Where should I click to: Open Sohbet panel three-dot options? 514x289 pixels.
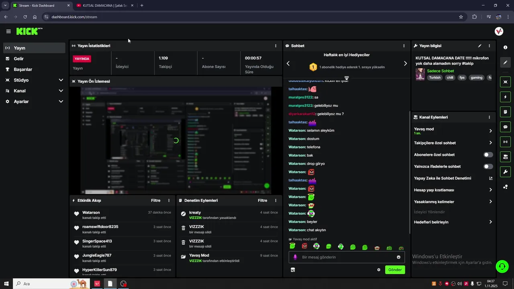pos(404,46)
